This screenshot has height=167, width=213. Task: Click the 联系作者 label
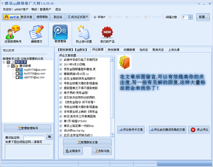26,17
